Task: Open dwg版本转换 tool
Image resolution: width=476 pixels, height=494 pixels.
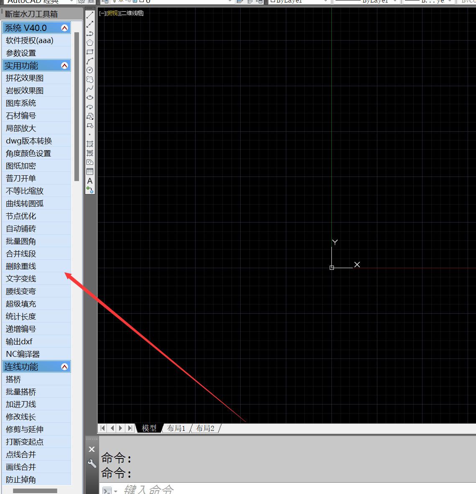Action: [x=36, y=141]
